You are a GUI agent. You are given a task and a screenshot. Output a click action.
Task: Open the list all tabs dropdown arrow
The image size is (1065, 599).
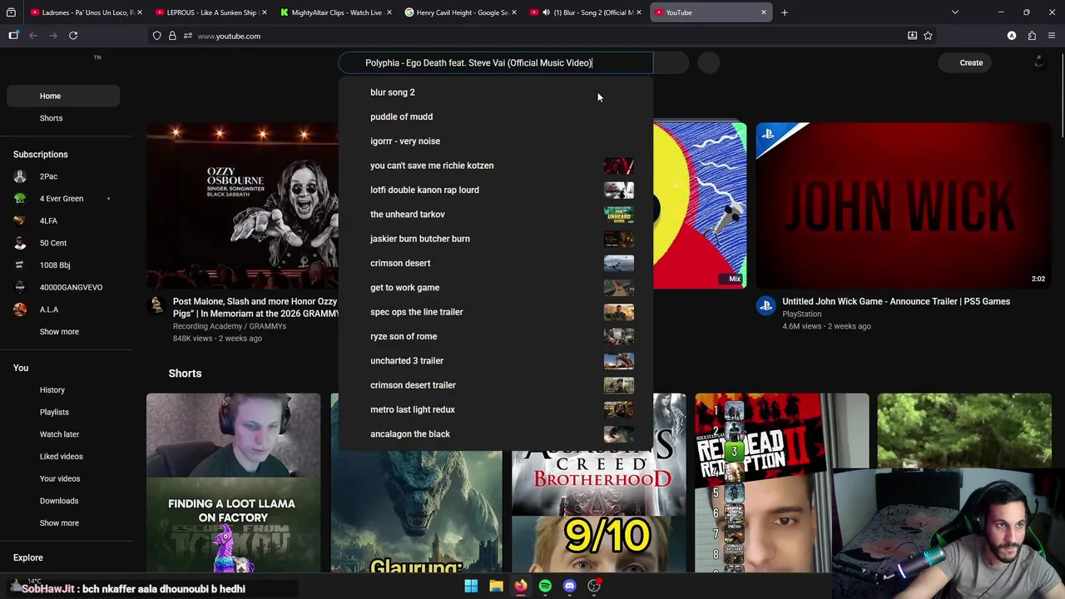pyautogui.click(x=955, y=12)
